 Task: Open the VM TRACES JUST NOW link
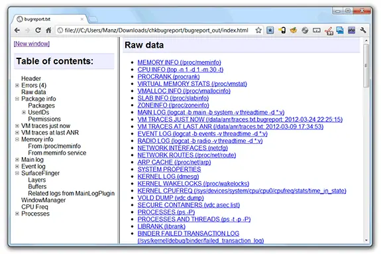point(240,119)
